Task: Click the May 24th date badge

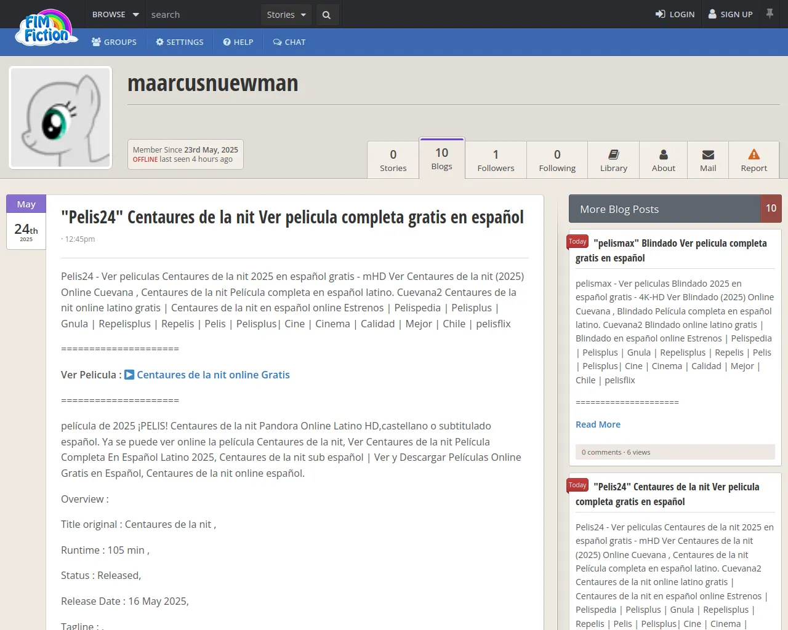Action: (26, 222)
